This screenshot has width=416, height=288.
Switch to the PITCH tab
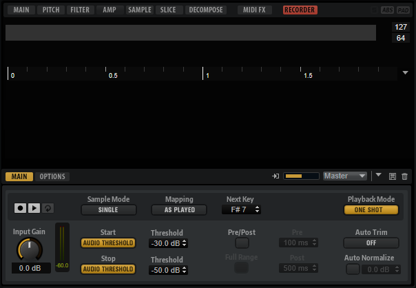tap(51, 10)
